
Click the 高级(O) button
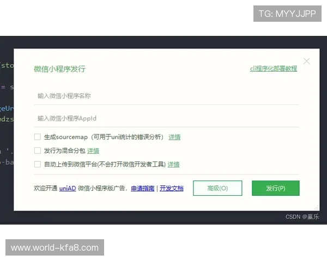coord(217,188)
